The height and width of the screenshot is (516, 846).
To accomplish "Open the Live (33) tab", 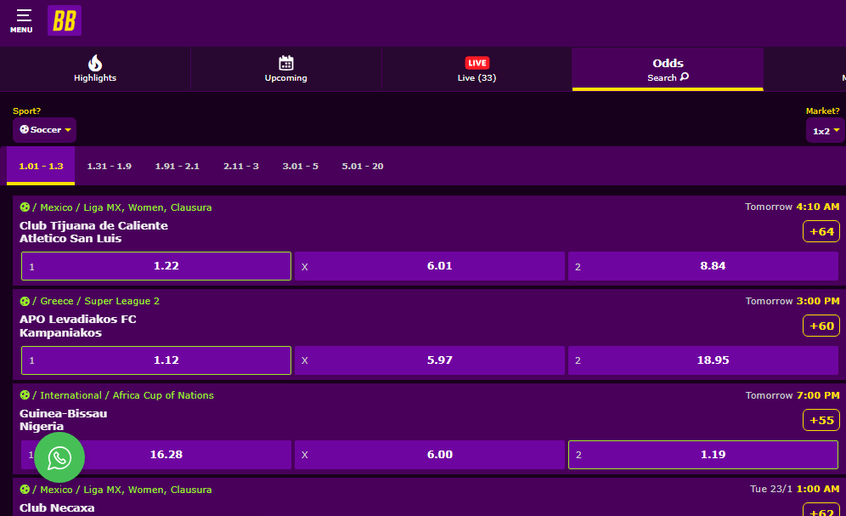I will [x=477, y=69].
